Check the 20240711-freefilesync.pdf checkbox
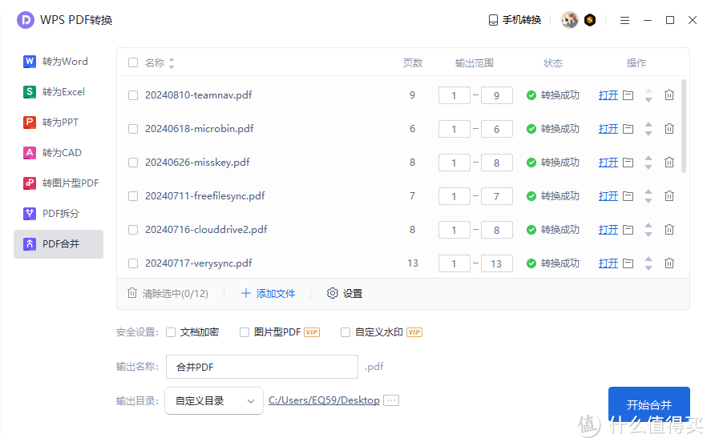 point(133,196)
